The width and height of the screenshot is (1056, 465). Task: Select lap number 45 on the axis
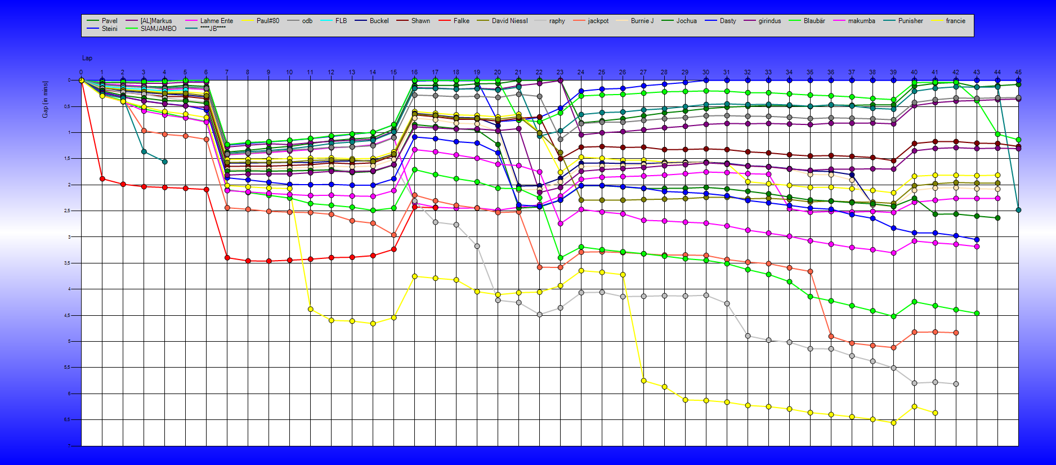click(1018, 72)
